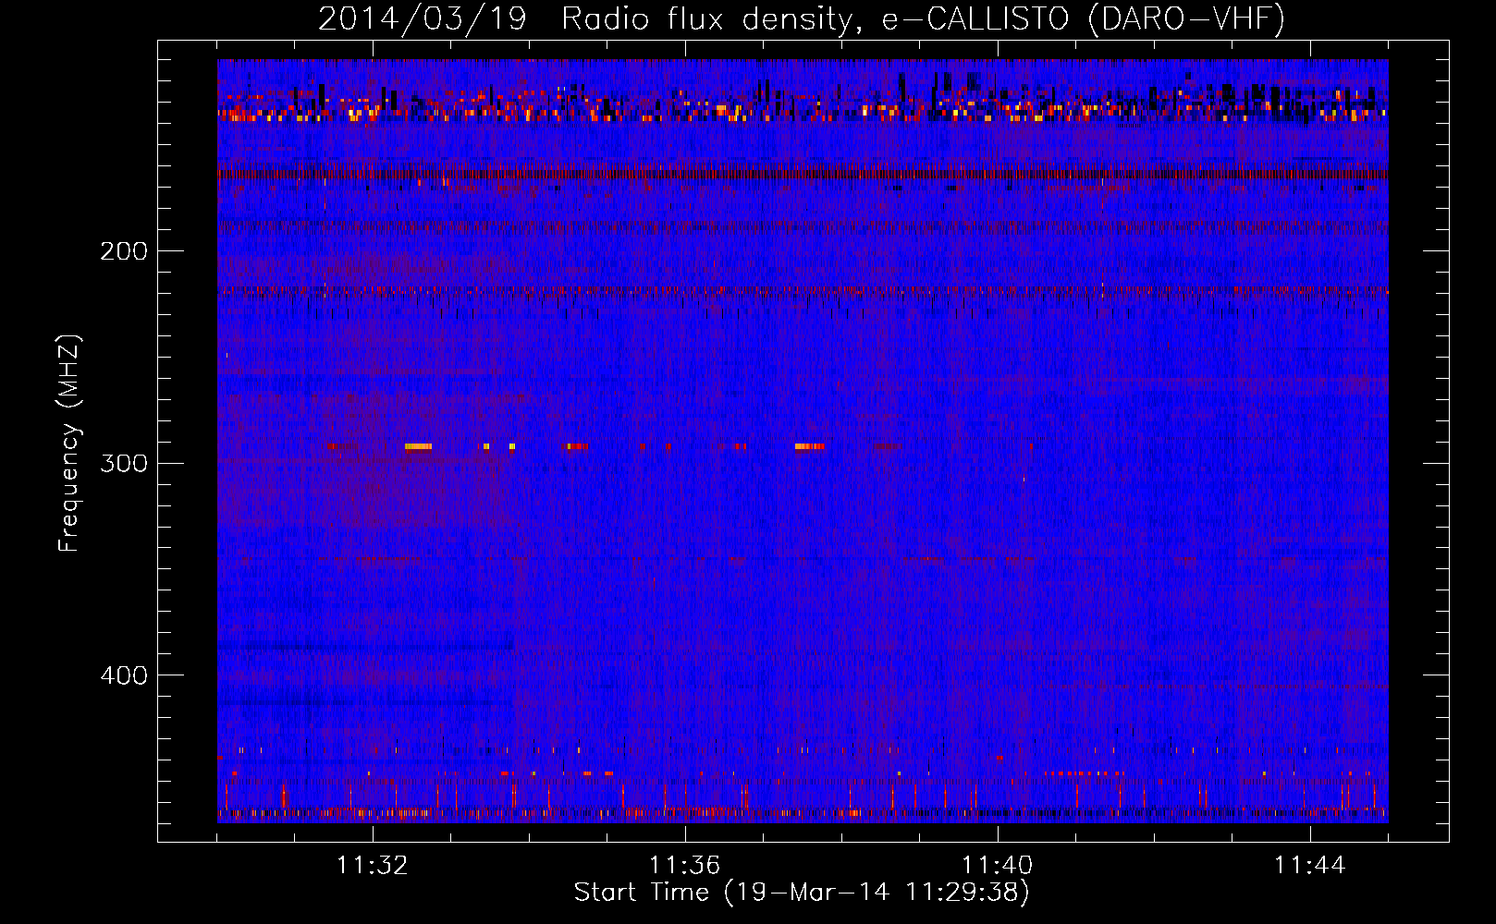Click the 'Start Time (19-Mar-14 11:29:38)' label
Viewport: 1496px width, 924px height.
pos(802,893)
